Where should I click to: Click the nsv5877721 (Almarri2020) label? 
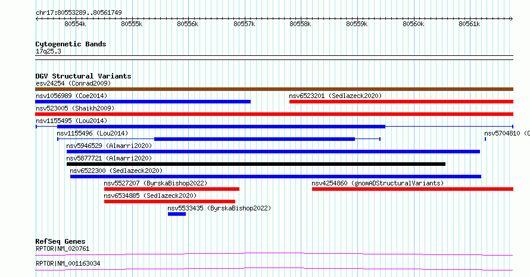[109, 158]
